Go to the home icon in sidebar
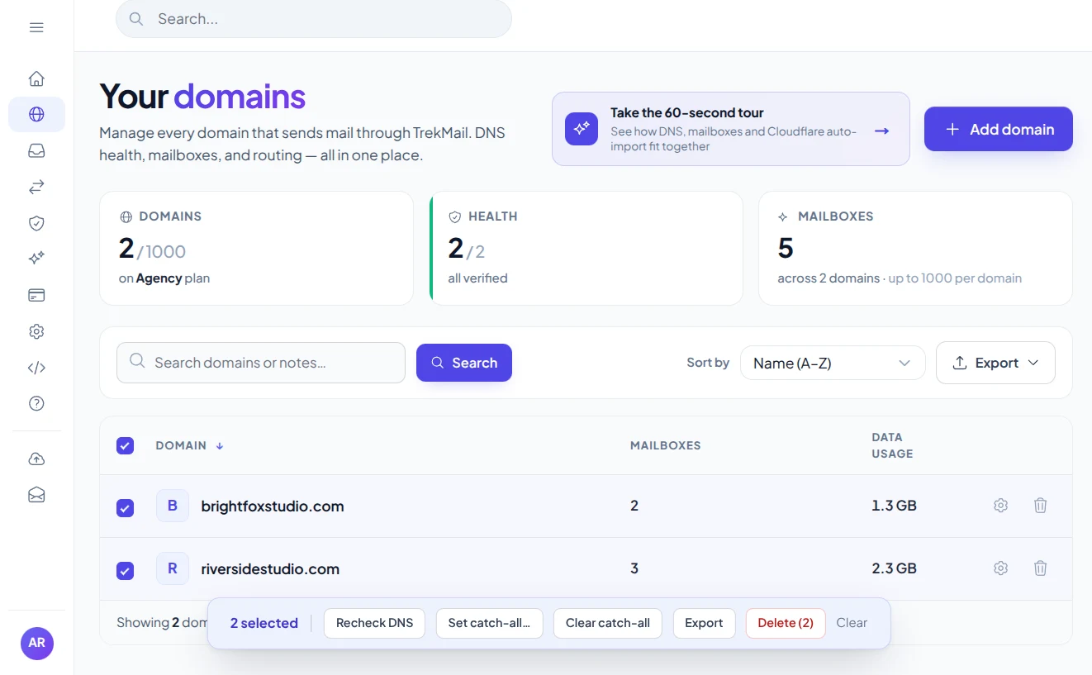The width and height of the screenshot is (1092, 675). pos(36,78)
